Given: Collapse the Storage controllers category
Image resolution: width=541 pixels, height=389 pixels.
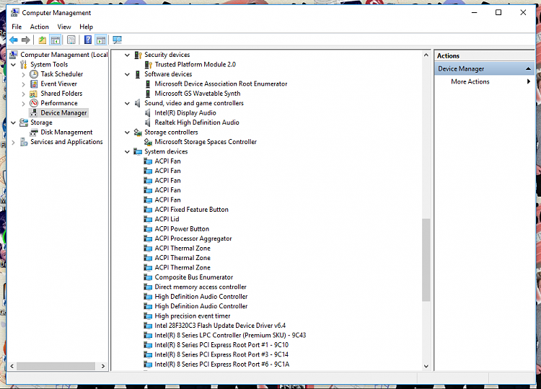Looking at the screenshot, I should click(x=127, y=133).
